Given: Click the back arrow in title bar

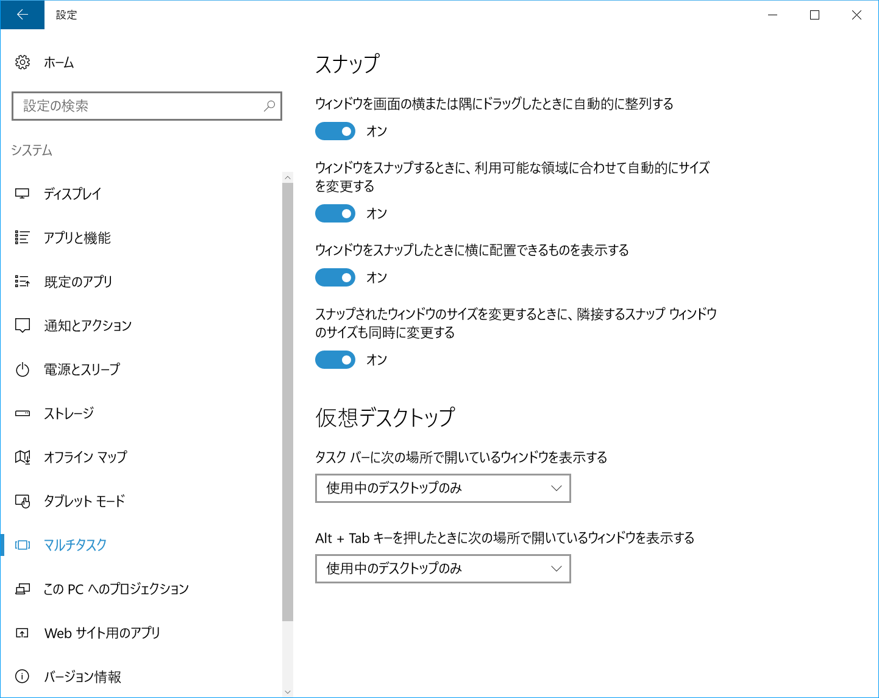Looking at the screenshot, I should pyautogui.click(x=23, y=15).
